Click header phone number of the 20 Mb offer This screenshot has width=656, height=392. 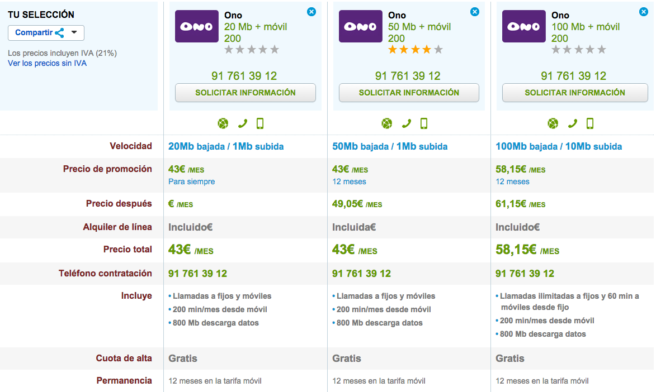pos(244,76)
